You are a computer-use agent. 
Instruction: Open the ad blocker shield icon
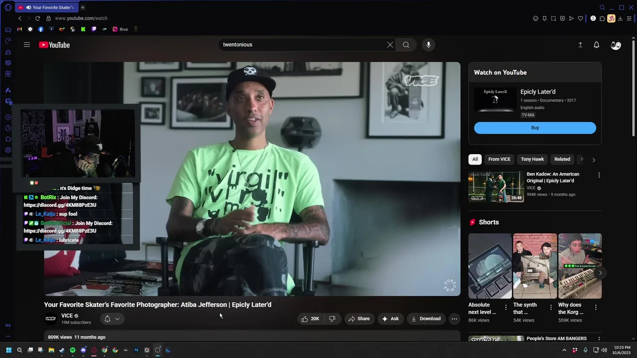562,18
